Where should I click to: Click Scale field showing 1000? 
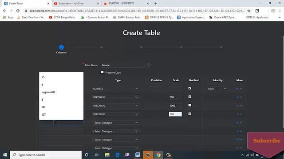[175, 106]
